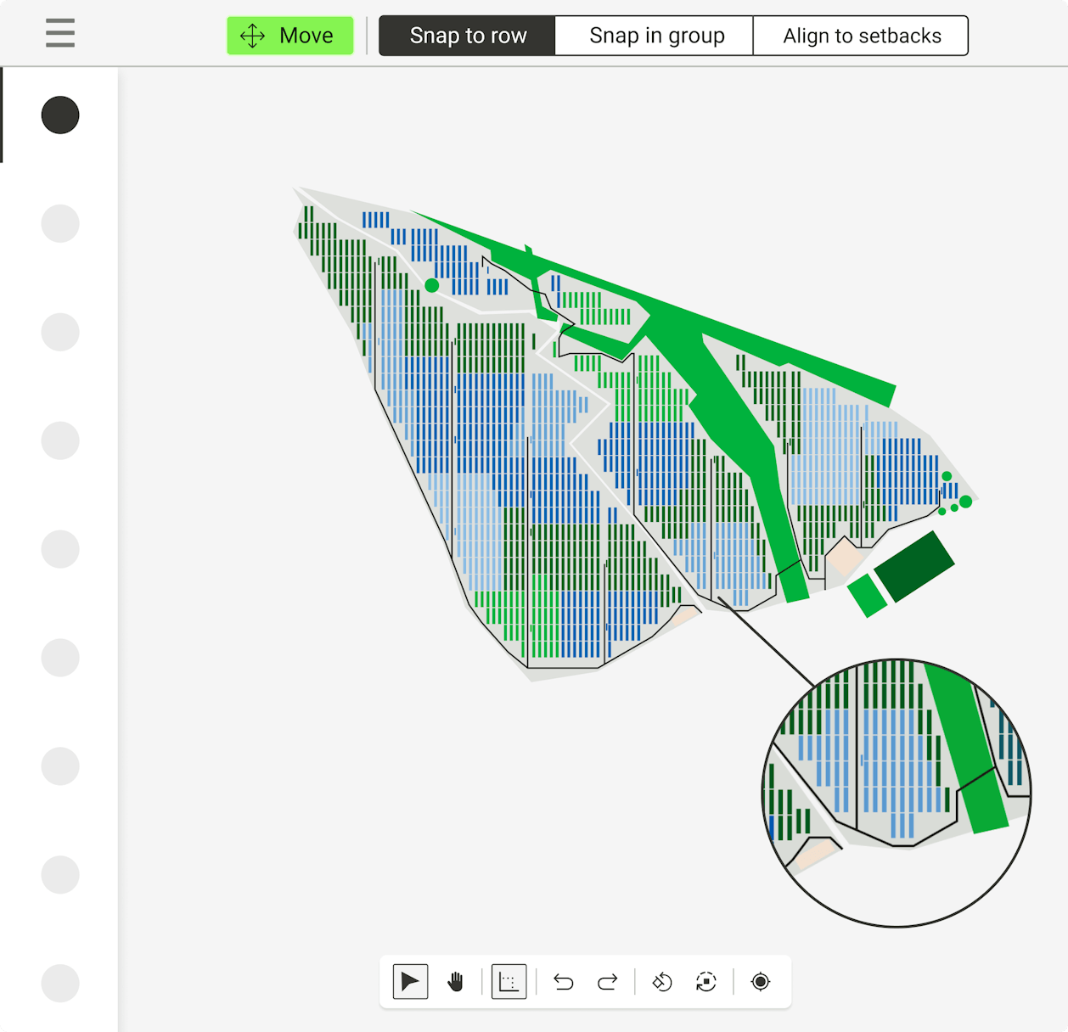Image resolution: width=1068 pixels, height=1032 pixels.
Task: Switch to Snap in group
Action: tap(656, 36)
